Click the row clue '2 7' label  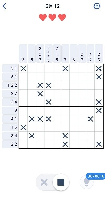[x=10, y=94]
